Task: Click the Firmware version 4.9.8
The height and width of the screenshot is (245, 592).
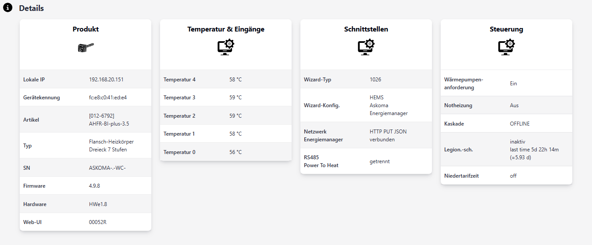Action: pyautogui.click(x=95, y=186)
